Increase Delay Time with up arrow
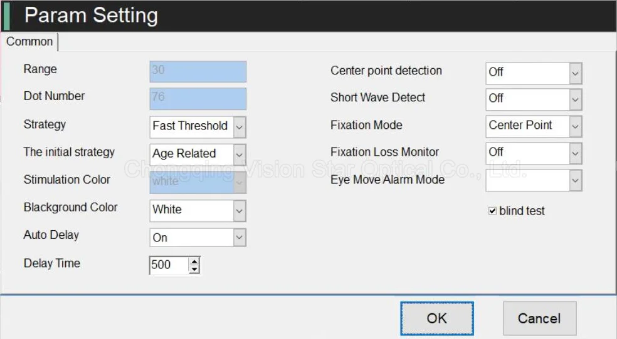The width and height of the screenshot is (617, 339). coord(194,261)
